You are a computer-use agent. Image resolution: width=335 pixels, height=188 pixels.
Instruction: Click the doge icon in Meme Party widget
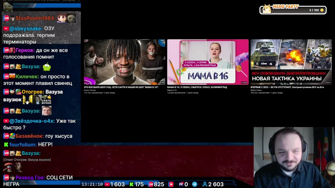pyautogui.click(x=267, y=9)
